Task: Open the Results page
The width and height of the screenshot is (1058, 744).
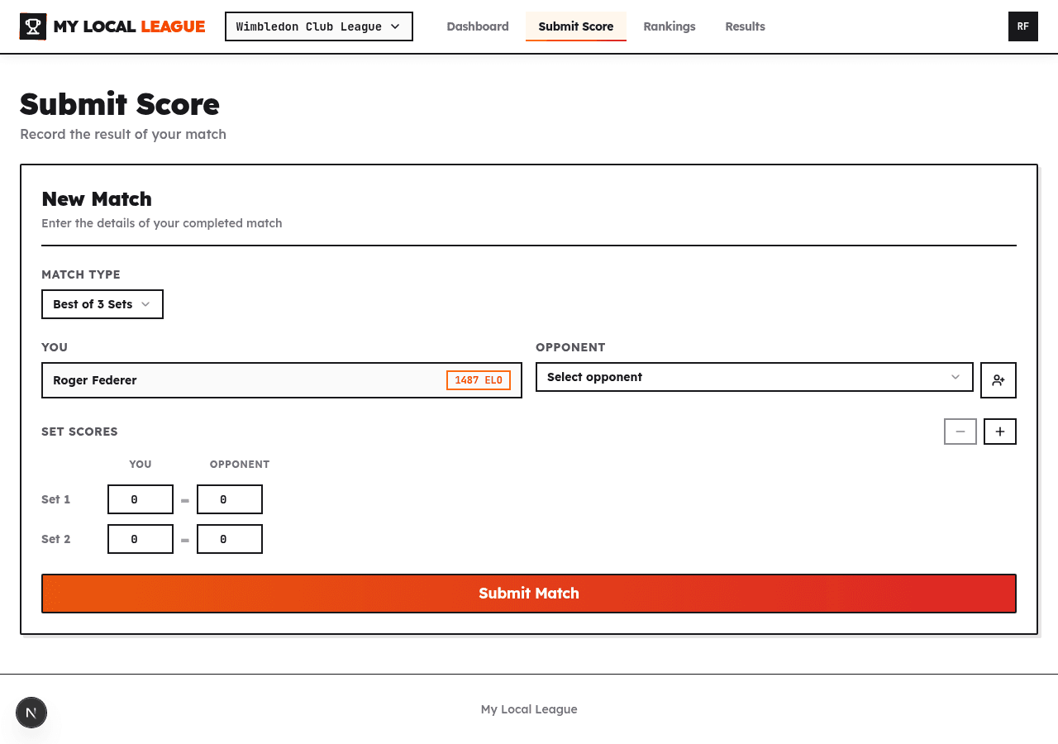Action: pos(745,26)
